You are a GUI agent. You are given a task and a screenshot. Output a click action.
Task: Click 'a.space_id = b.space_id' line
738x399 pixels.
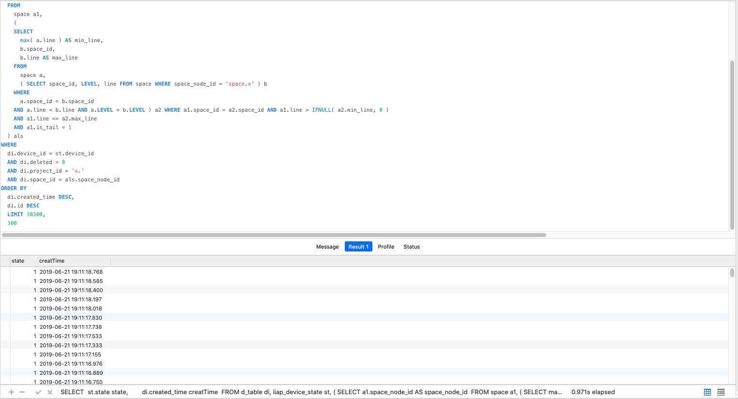(57, 101)
